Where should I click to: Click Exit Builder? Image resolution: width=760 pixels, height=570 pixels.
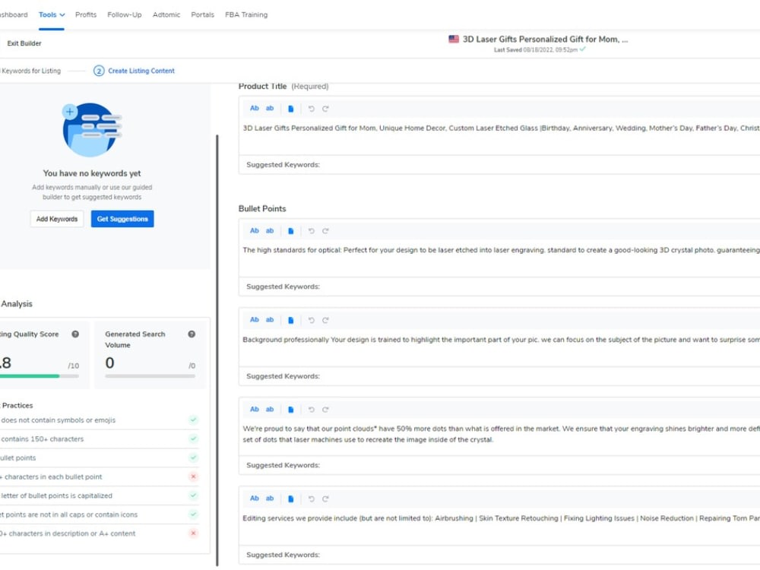24,43
